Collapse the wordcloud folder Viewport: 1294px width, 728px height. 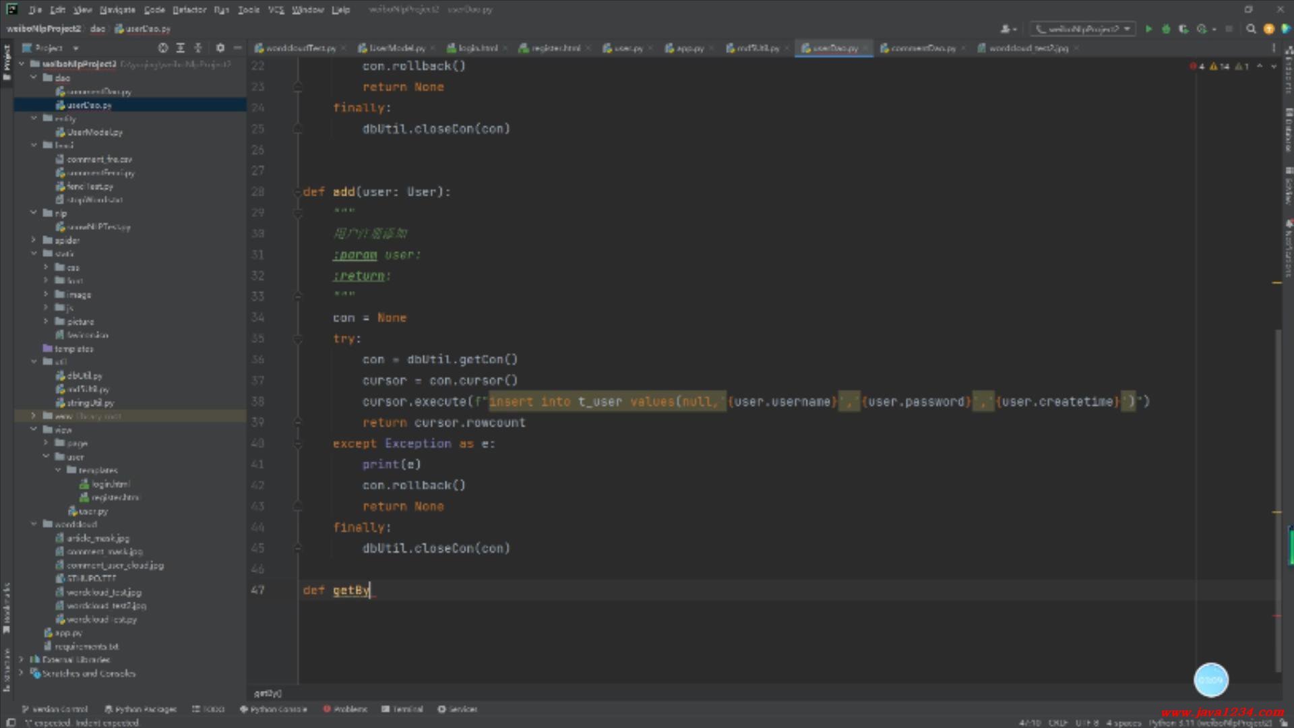[x=34, y=524]
